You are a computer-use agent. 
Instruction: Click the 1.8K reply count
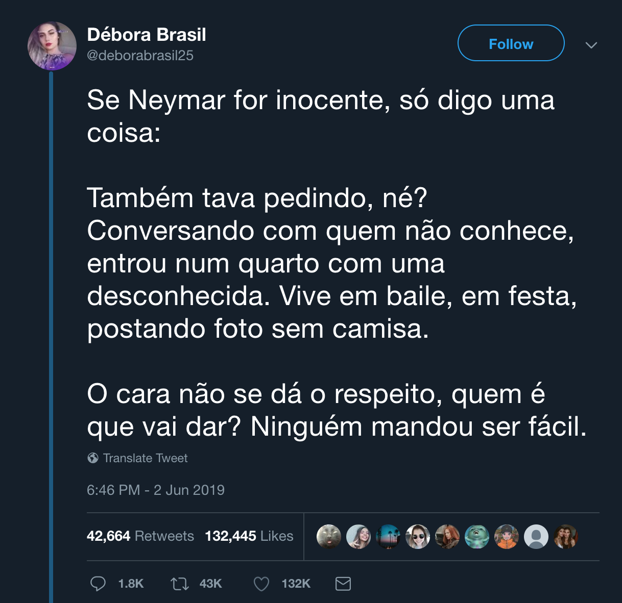(x=131, y=584)
